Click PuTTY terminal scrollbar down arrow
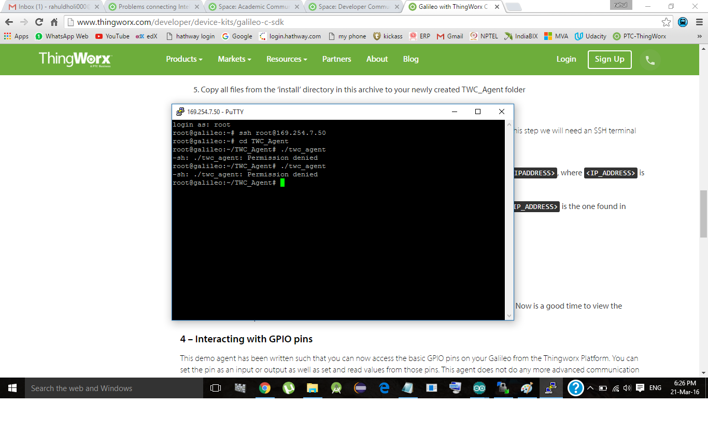 tap(509, 315)
